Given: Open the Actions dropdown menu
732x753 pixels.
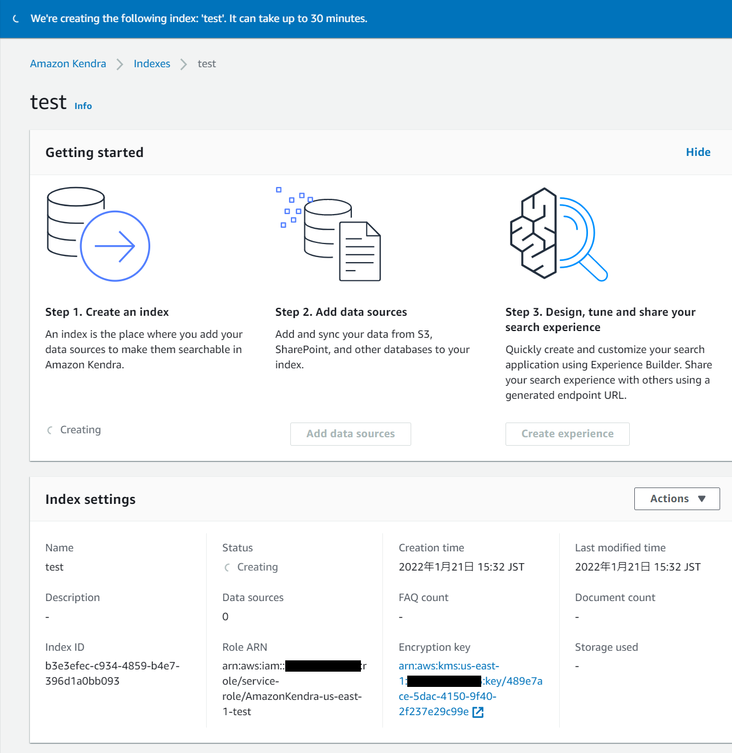Looking at the screenshot, I should click(677, 499).
